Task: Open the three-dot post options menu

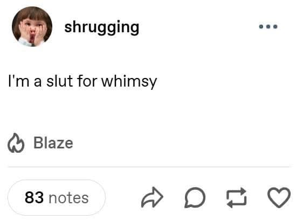Action: click(268, 26)
